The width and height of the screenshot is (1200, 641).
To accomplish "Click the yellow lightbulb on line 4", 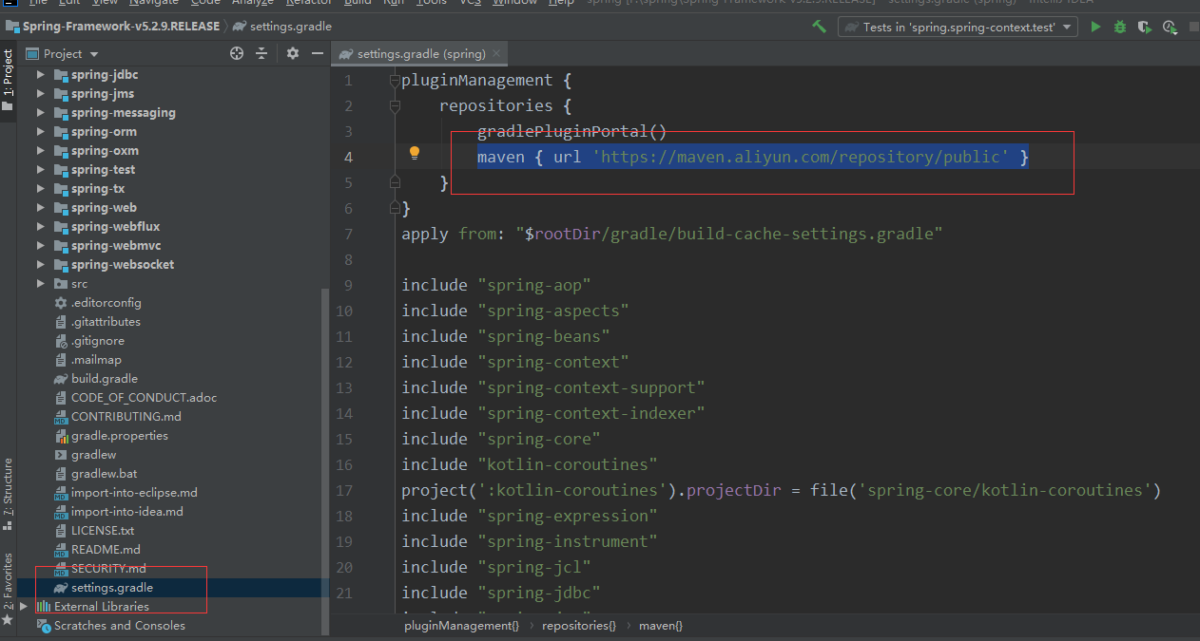I will tap(415, 153).
